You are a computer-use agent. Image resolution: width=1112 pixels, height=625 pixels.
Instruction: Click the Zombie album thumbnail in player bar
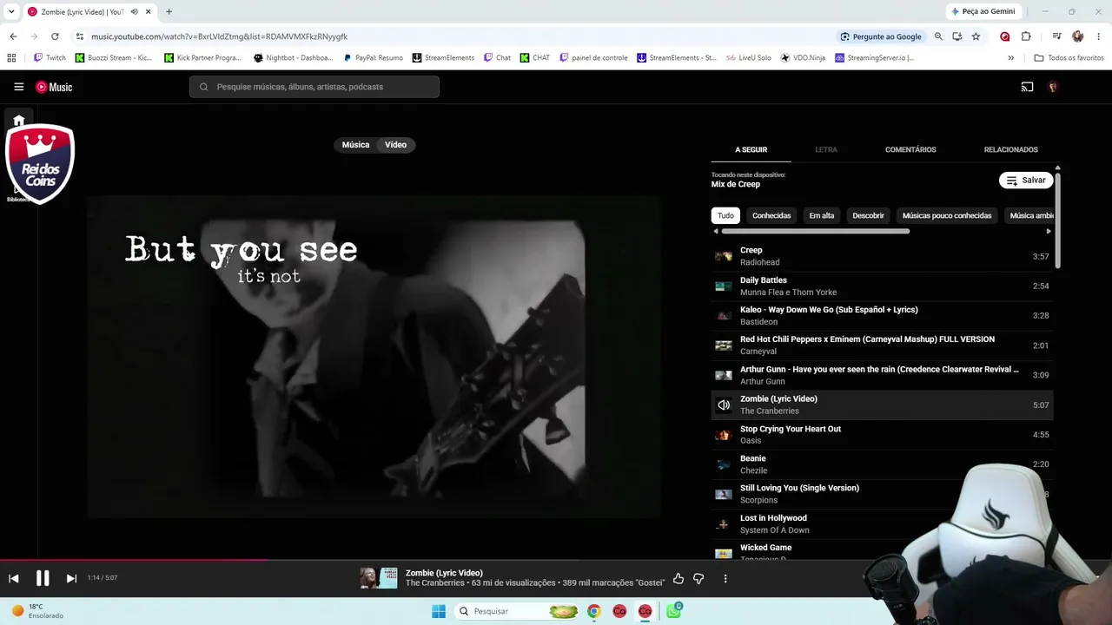(379, 578)
